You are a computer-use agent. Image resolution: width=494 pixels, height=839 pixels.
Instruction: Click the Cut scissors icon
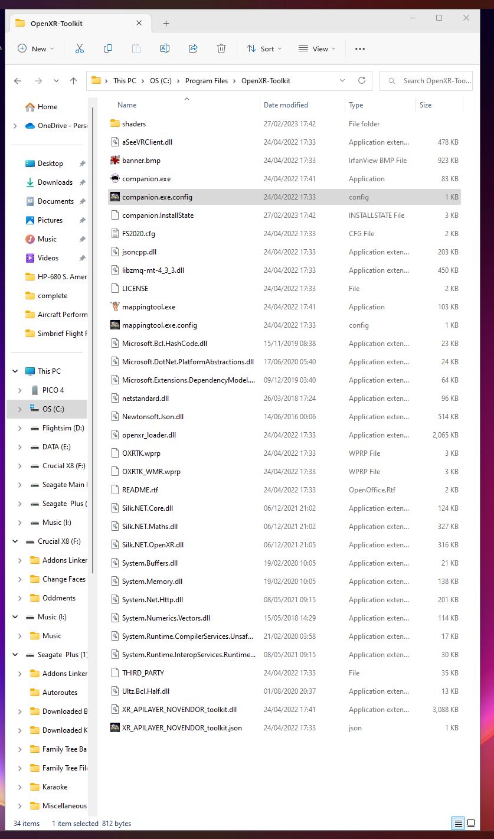(x=80, y=48)
